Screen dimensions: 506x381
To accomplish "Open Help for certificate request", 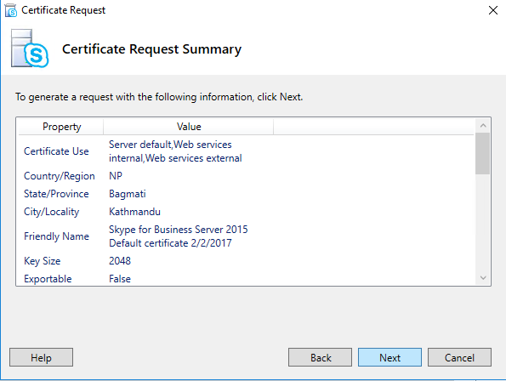I will click(42, 357).
